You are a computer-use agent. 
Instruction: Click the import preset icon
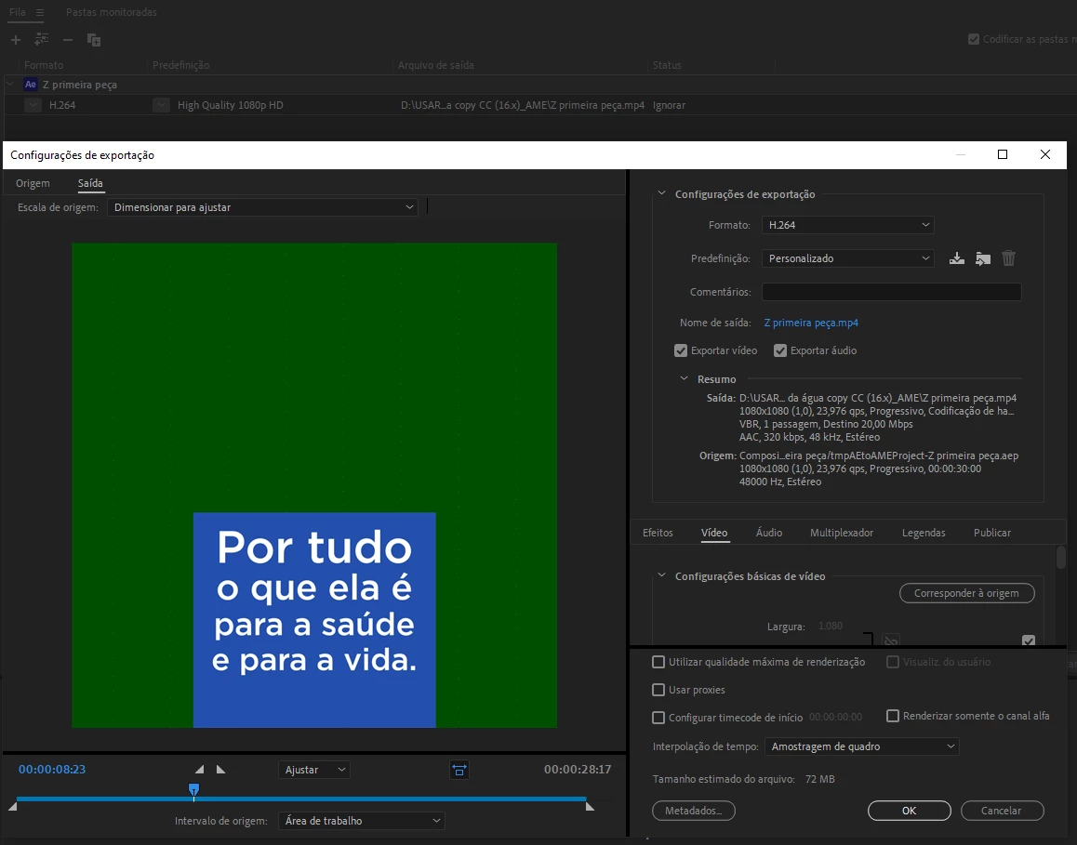click(x=983, y=258)
